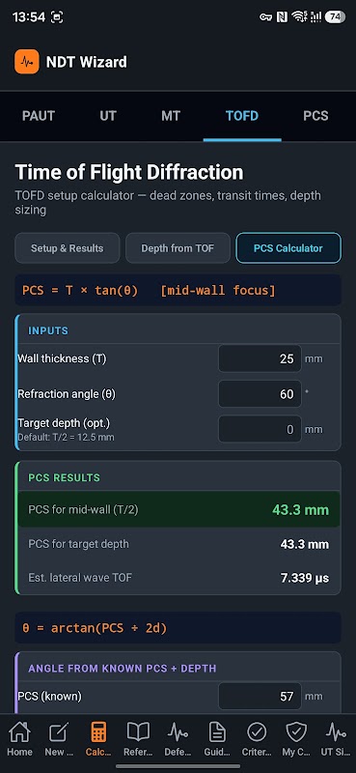Switch to the MT tab
This screenshot has width=356, height=773.
click(x=171, y=116)
